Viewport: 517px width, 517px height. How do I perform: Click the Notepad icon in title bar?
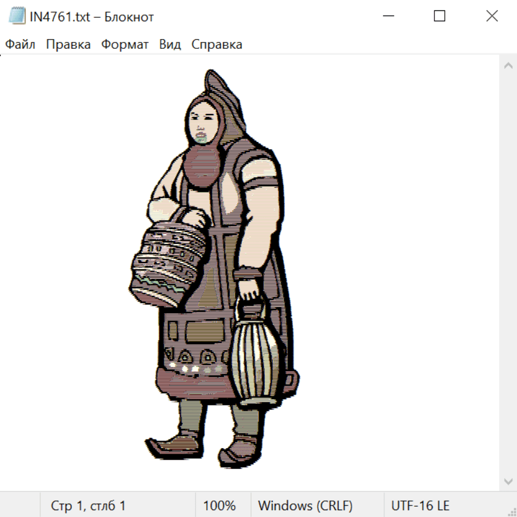pyautogui.click(x=17, y=17)
